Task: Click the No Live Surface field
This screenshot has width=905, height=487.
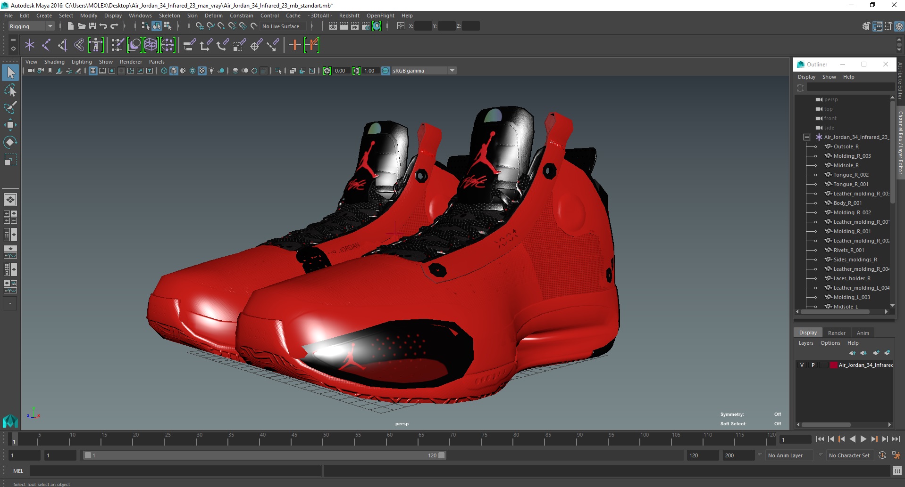Action: [x=283, y=26]
